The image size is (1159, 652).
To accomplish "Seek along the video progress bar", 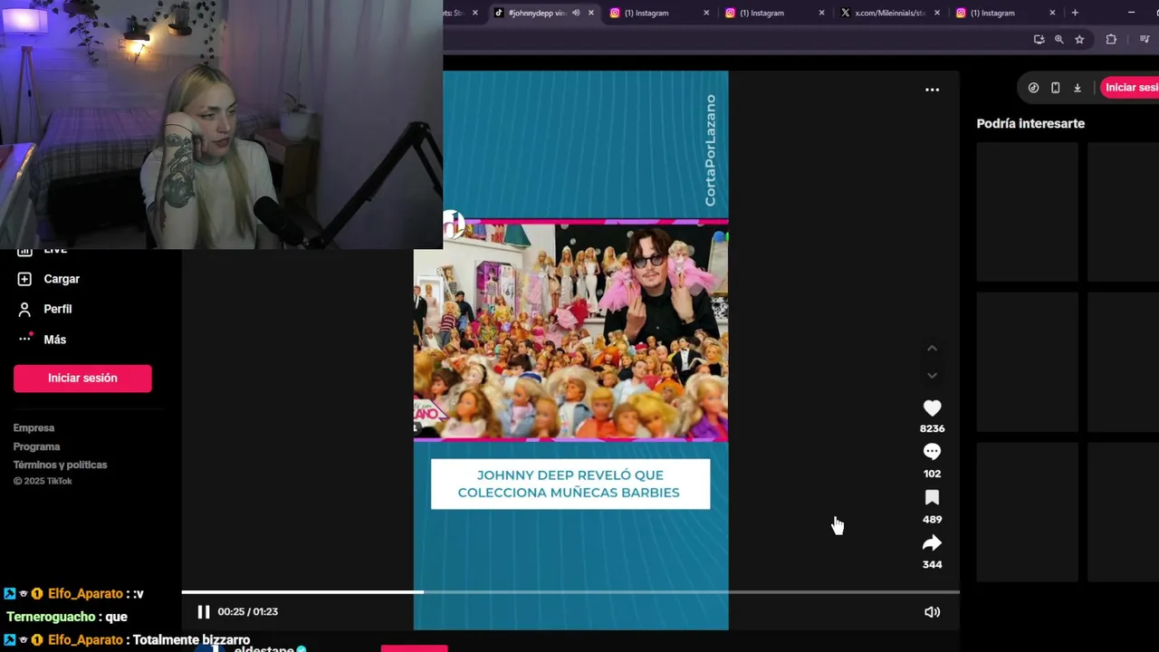I will coord(570,592).
